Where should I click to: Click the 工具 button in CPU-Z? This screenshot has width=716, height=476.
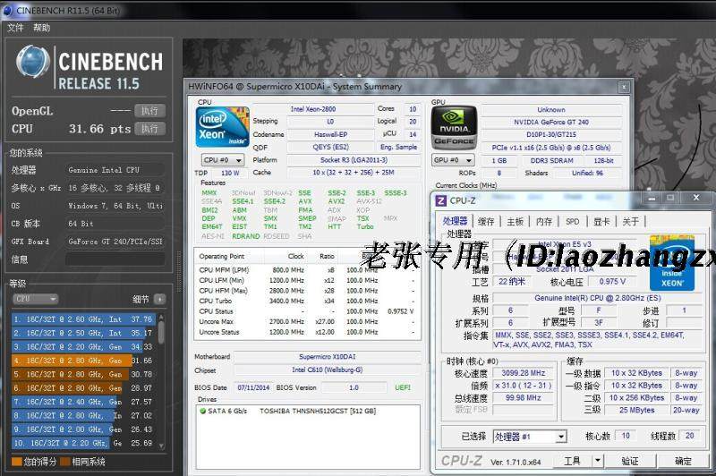(573, 461)
